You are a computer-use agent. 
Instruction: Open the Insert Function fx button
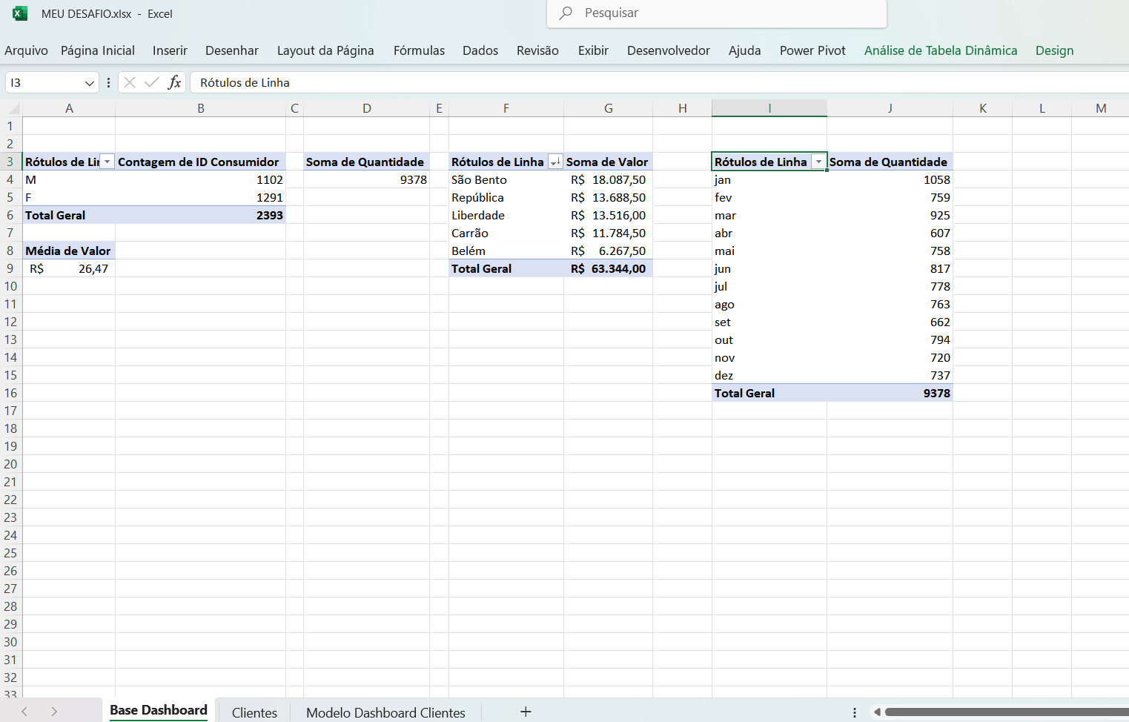tap(174, 82)
